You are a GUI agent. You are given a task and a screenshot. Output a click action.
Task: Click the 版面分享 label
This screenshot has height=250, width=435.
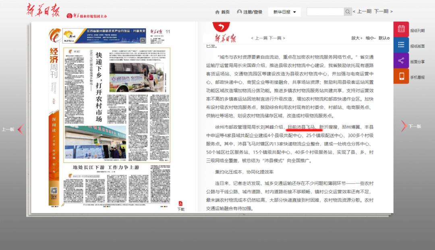click(x=418, y=62)
